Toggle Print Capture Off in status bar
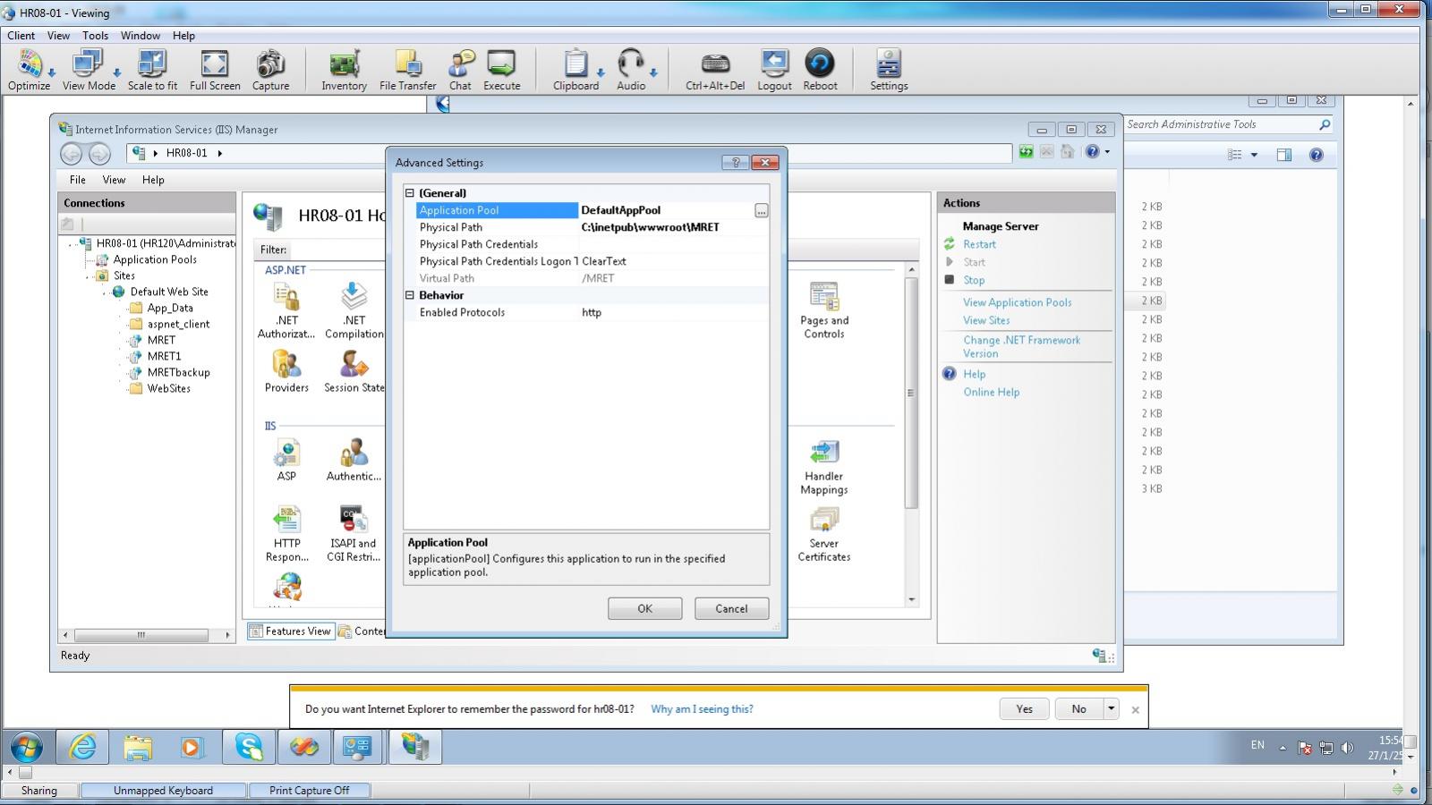This screenshot has width=1432, height=805. (x=309, y=791)
